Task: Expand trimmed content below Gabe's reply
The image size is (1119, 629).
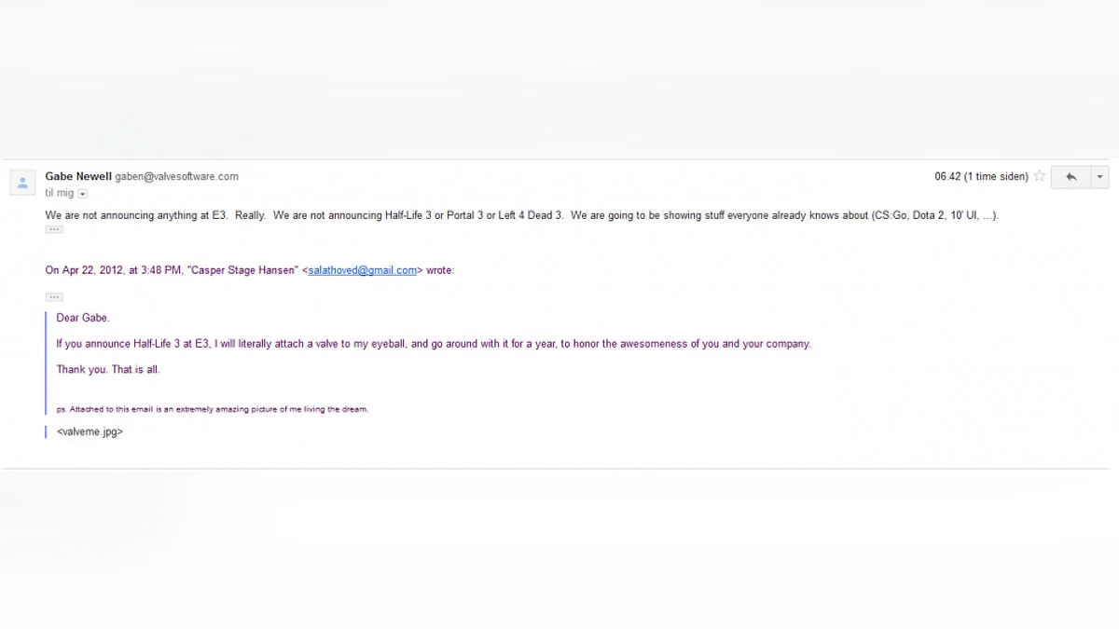Action: (54, 229)
